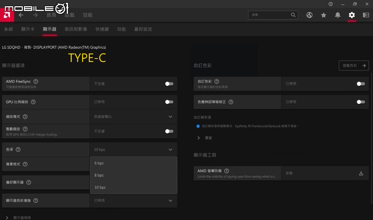The image size is (373, 220).
Task: Minimize the window
Action: pos(343,4)
